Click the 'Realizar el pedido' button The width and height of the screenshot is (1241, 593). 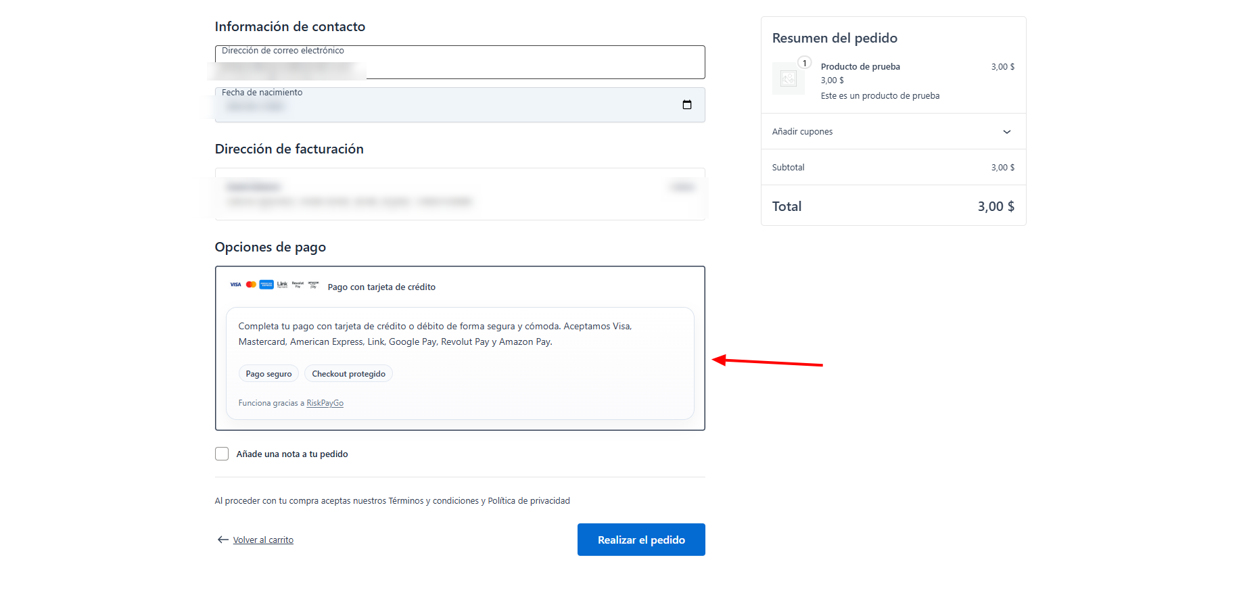pos(640,540)
